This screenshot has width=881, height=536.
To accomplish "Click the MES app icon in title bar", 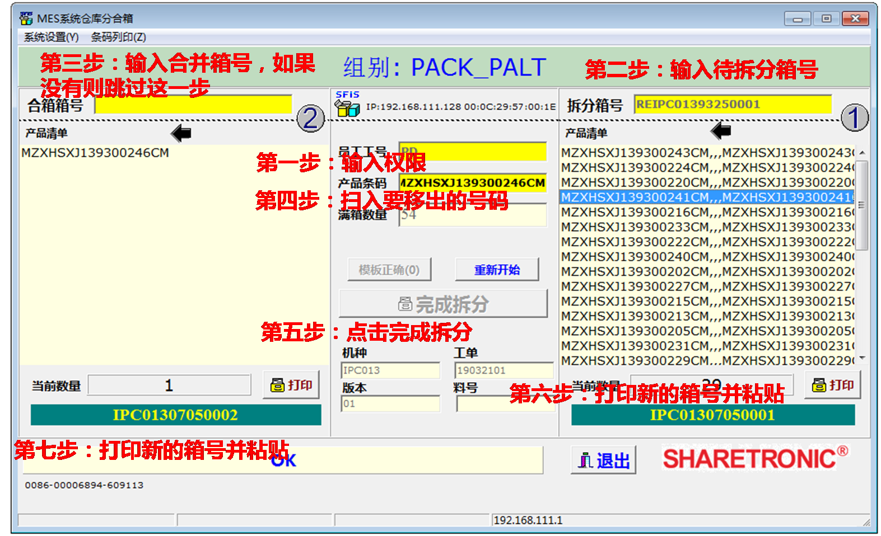I will [26, 18].
